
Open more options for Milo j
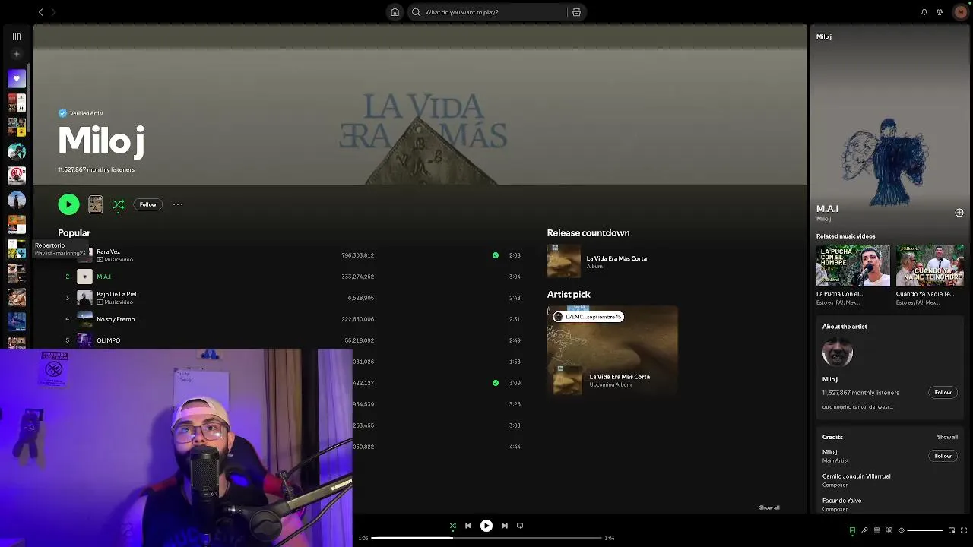pyautogui.click(x=178, y=204)
